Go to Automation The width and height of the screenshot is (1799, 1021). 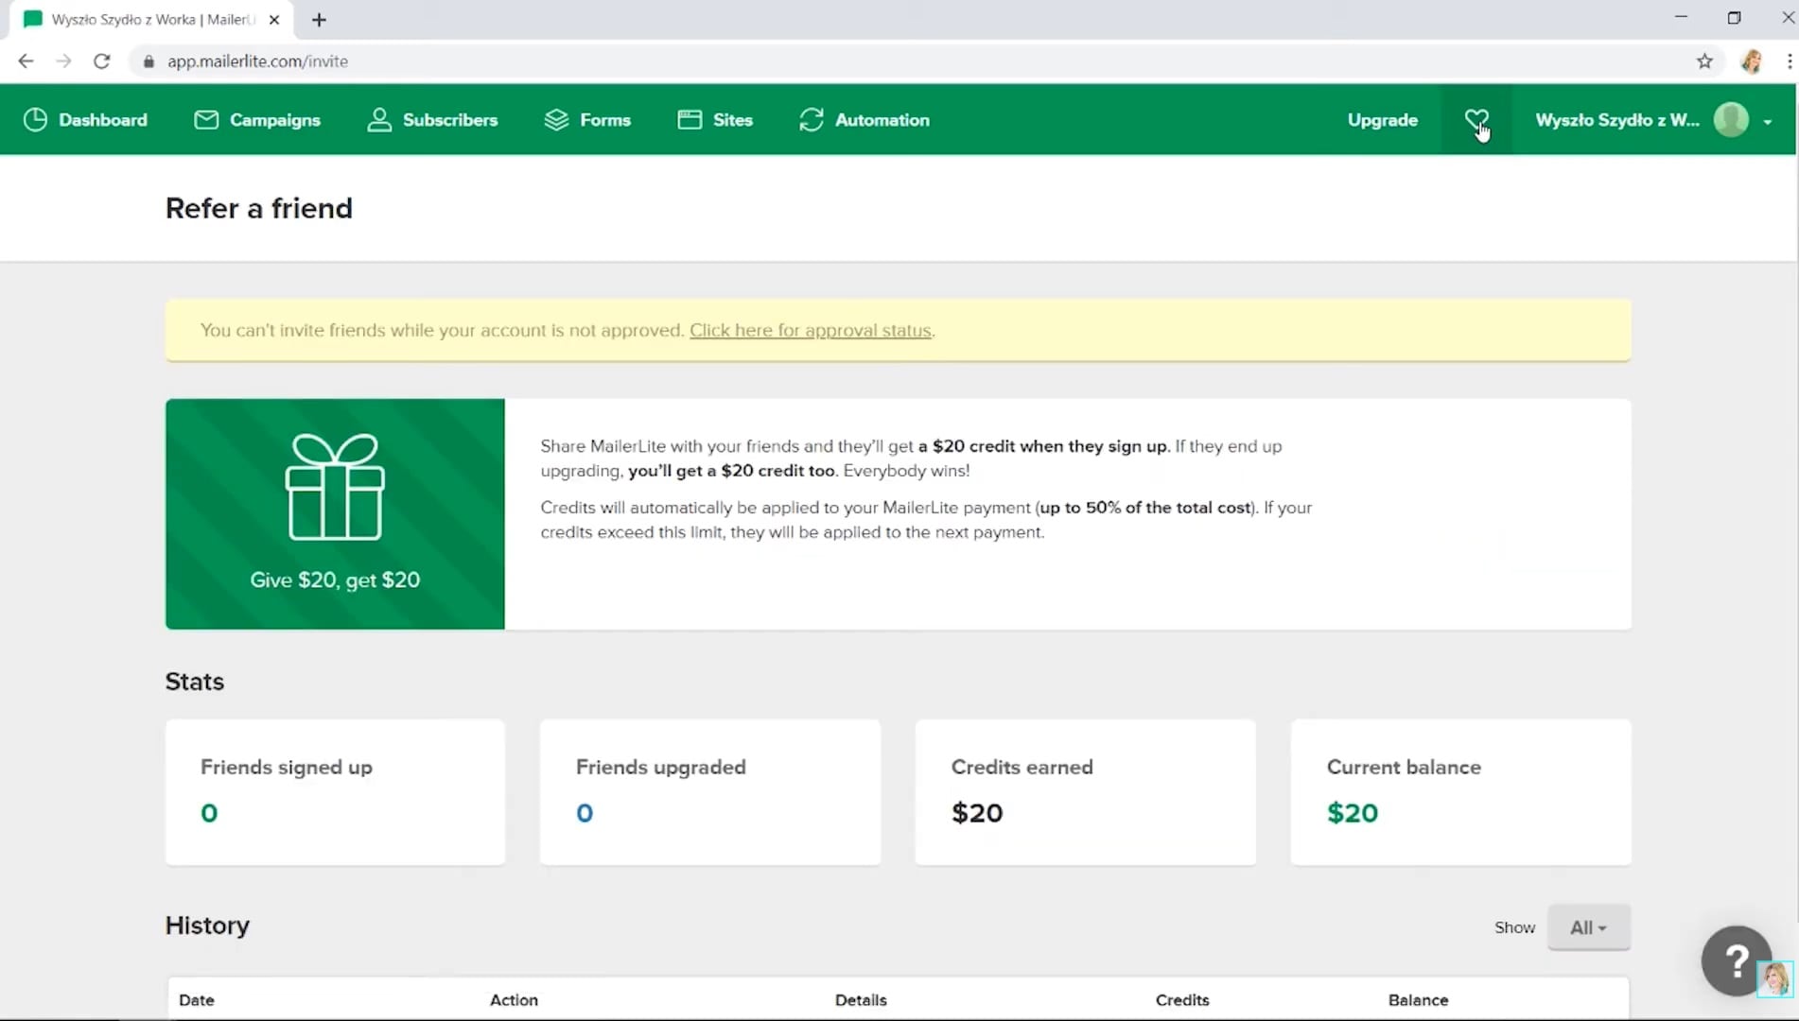pos(865,120)
